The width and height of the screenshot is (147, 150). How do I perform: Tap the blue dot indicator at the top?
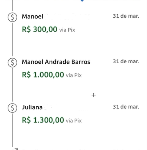pos(82,1)
